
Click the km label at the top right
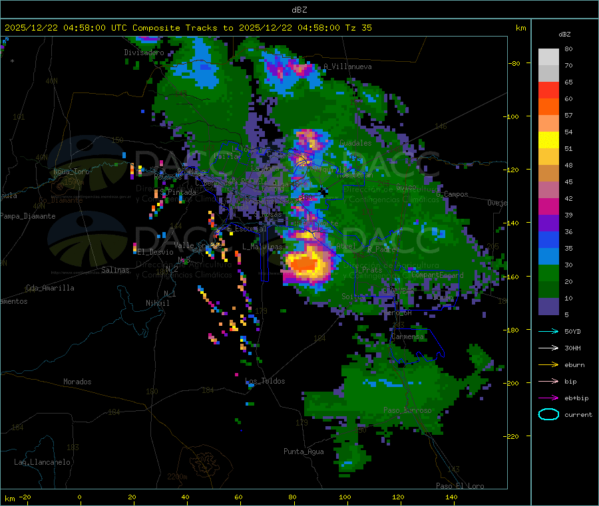[520, 28]
